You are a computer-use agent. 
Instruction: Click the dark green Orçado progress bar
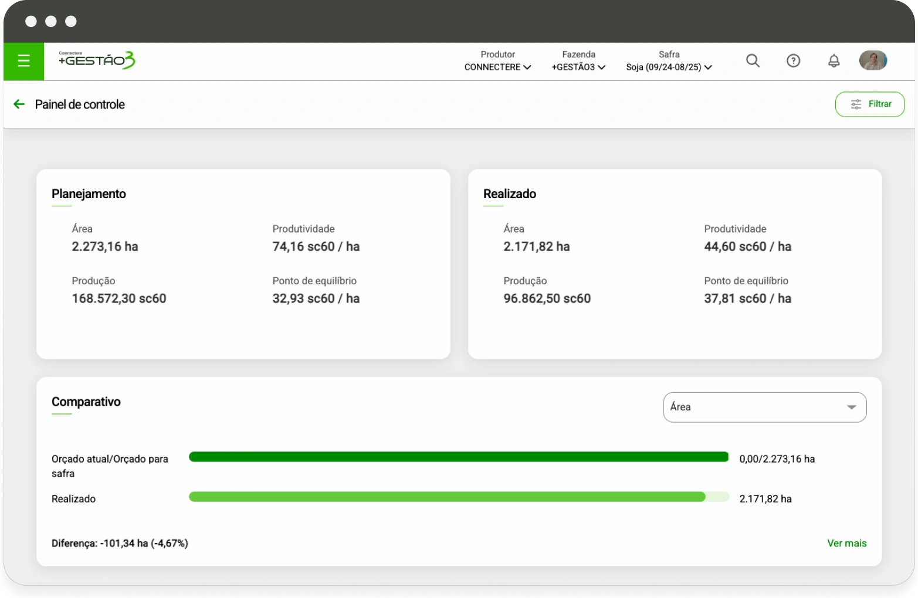click(x=458, y=457)
